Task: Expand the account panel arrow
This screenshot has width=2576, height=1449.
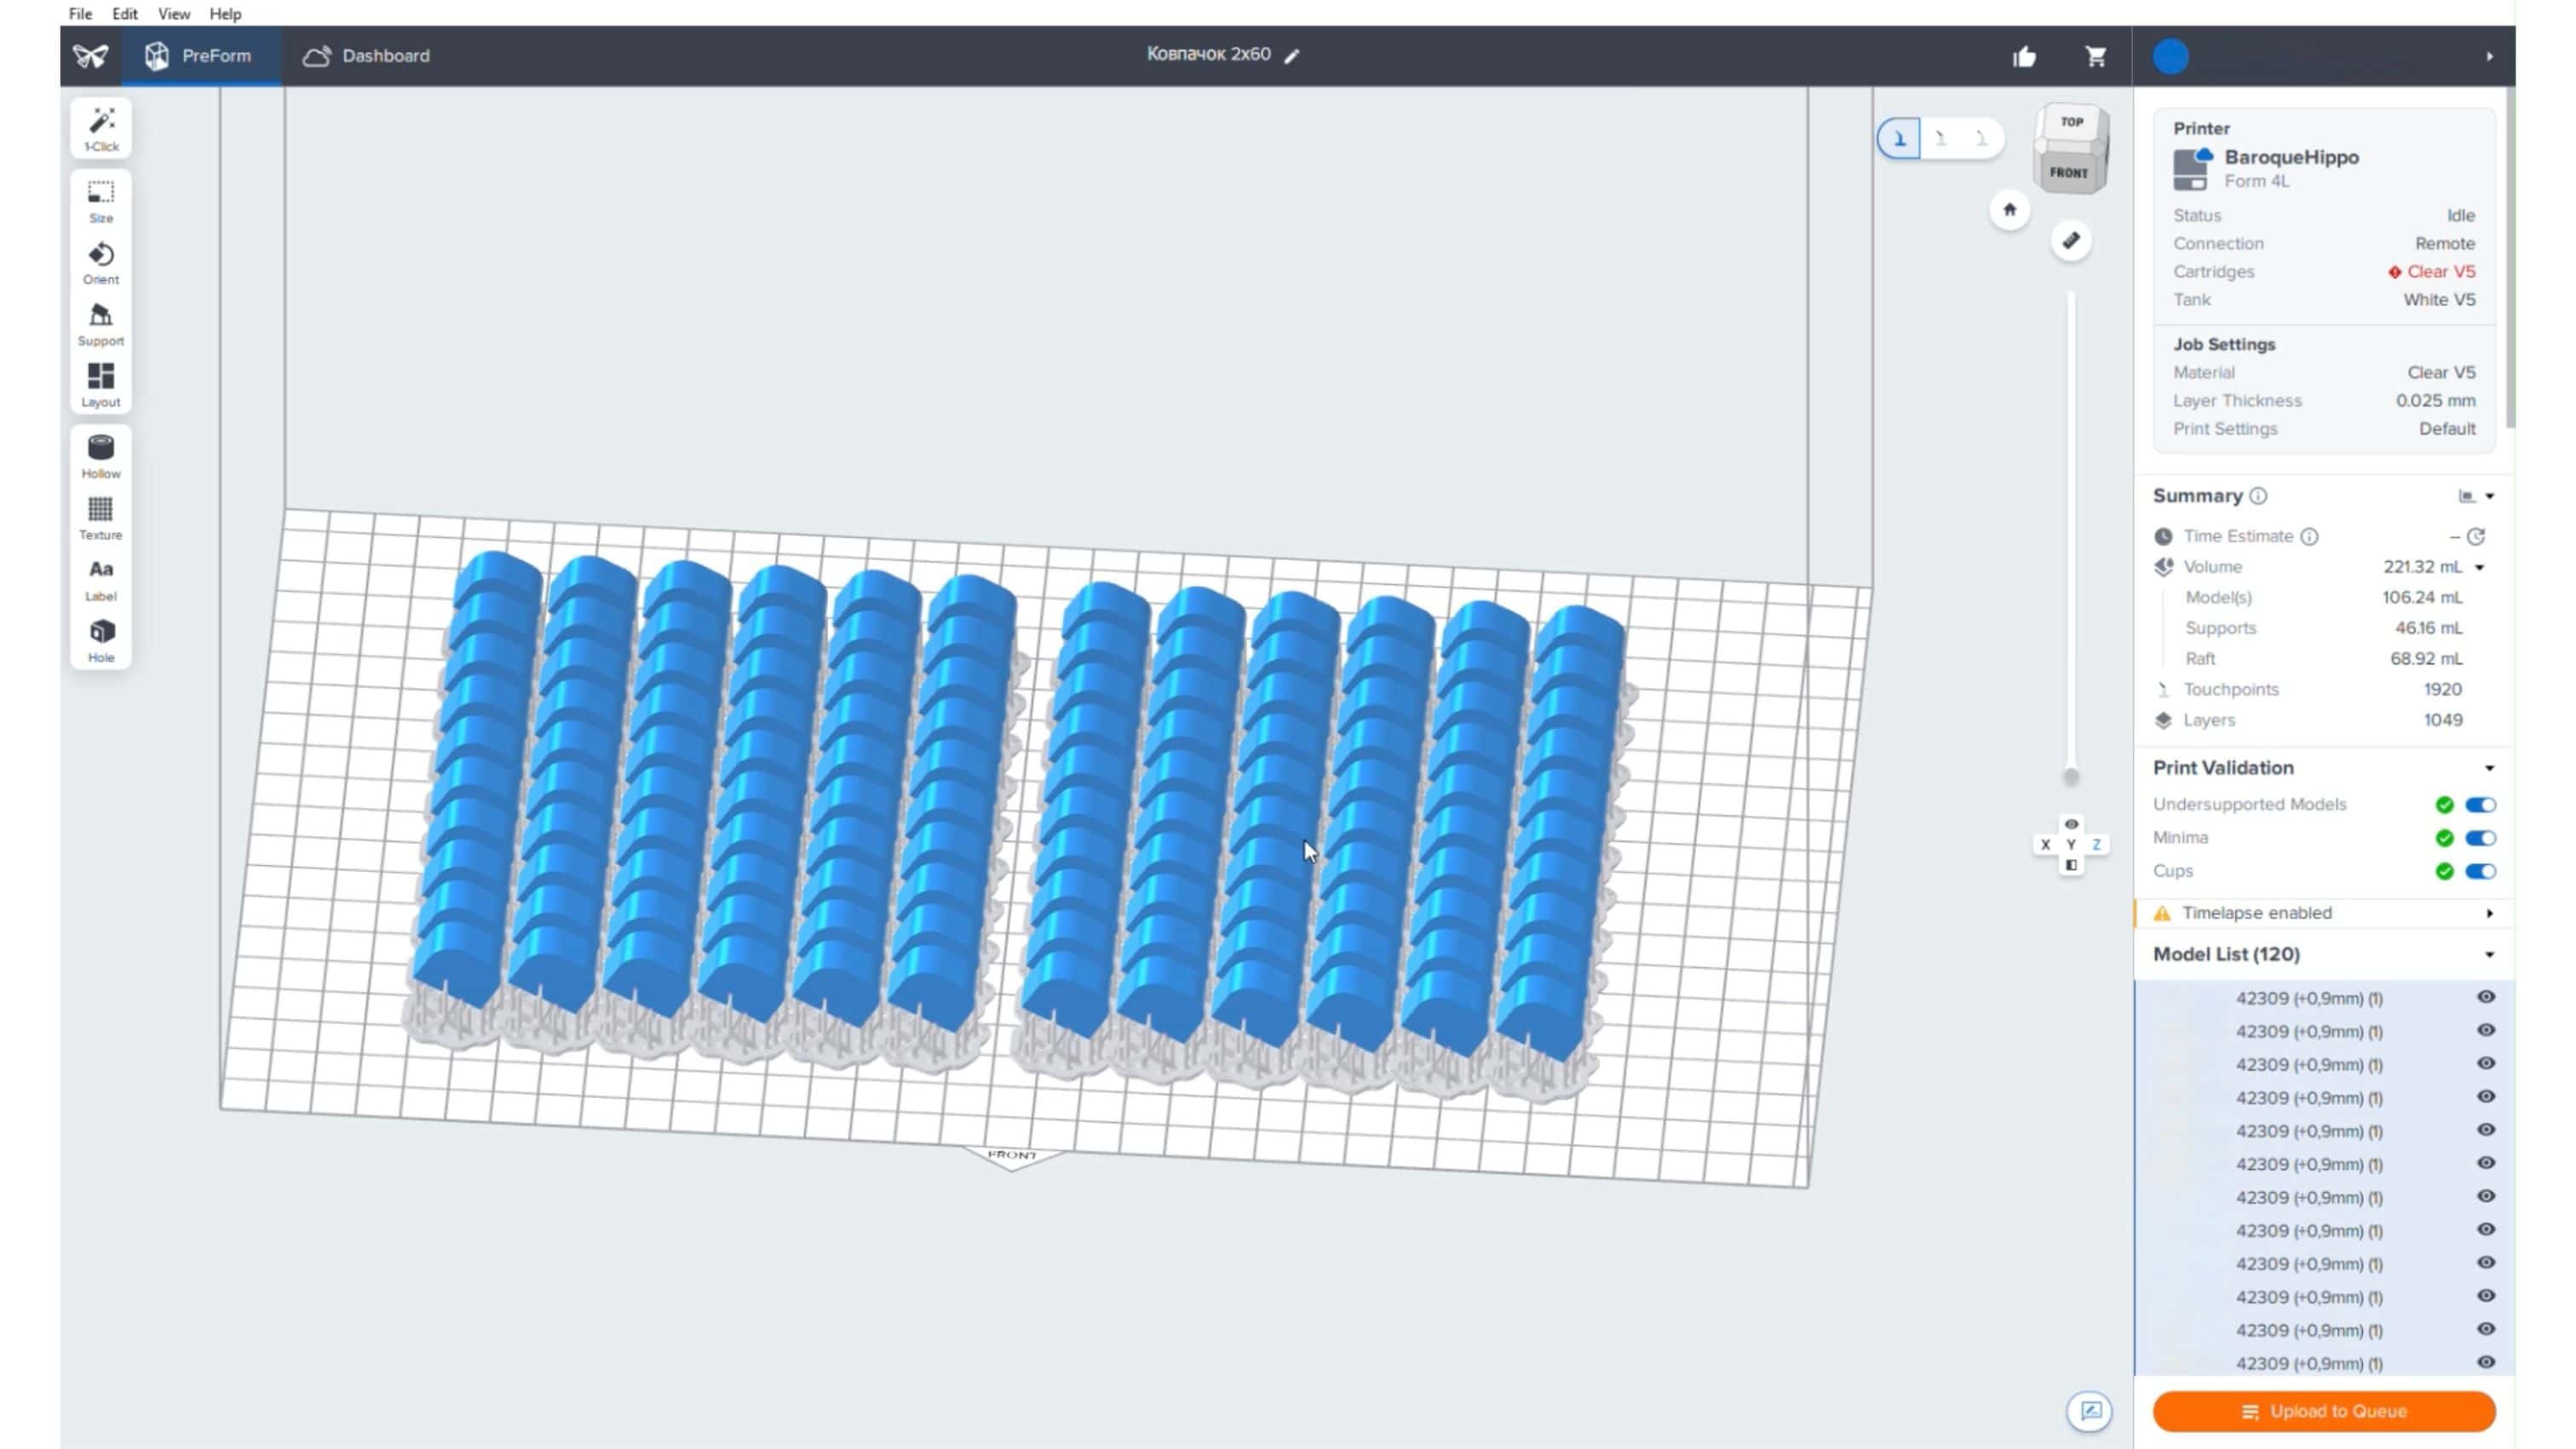Action: (x=2490, y=57)
